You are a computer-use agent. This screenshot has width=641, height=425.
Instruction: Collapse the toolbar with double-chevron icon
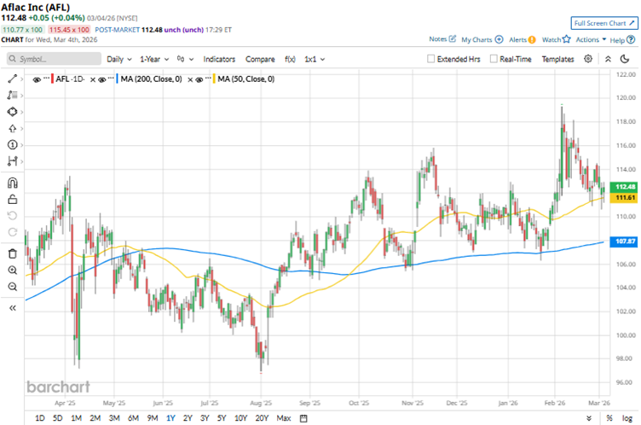12,308
